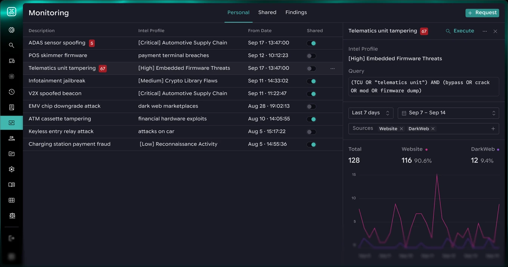
Task: Click 'dark web marketplaces' profile cell
Action: pyautogui.click(x=168, y=106)
